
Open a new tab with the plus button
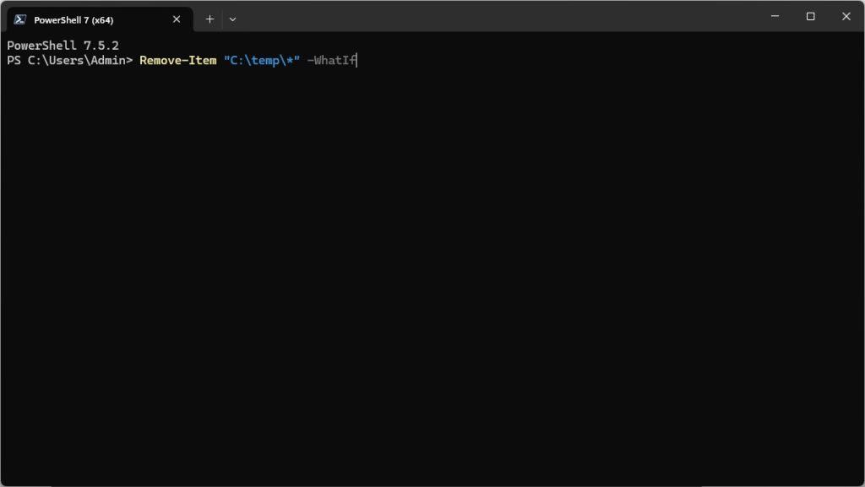point(209,19)
